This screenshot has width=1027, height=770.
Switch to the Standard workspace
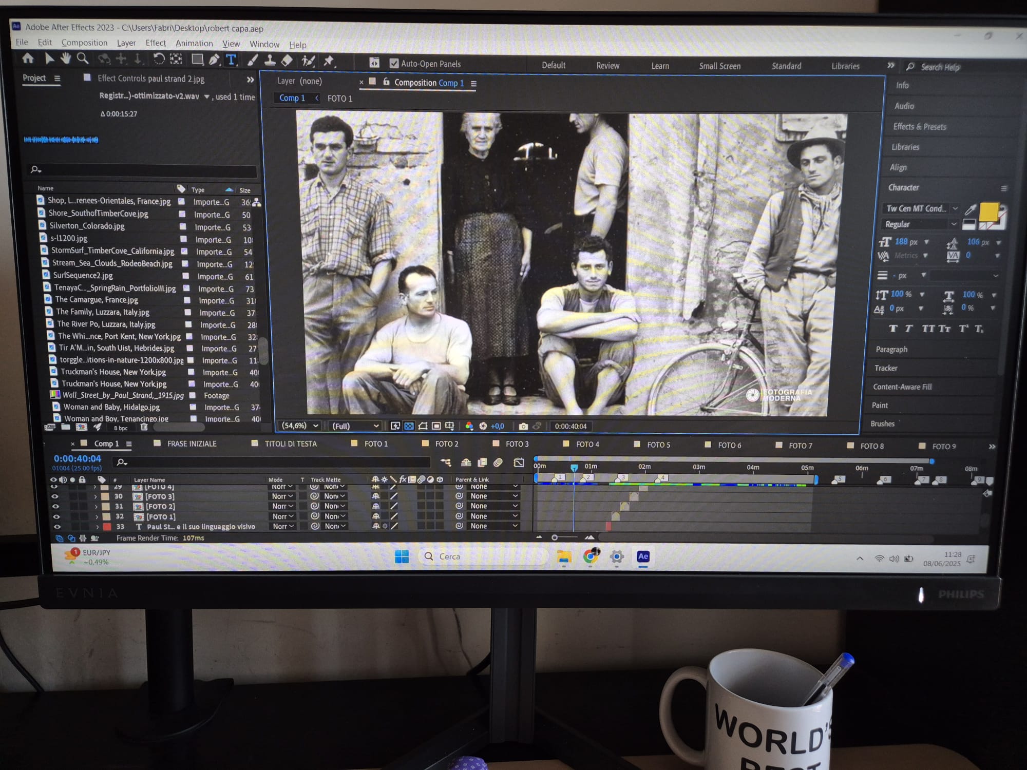[786, 66]
